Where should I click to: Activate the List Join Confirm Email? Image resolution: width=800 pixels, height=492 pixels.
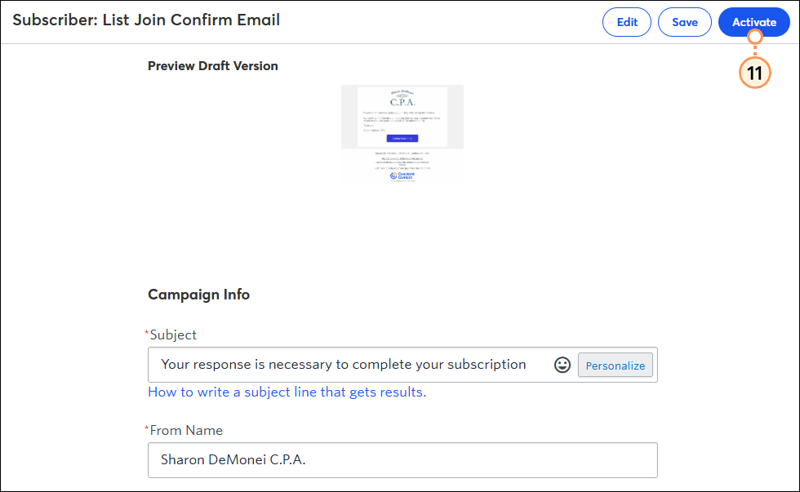pos(754,22)
